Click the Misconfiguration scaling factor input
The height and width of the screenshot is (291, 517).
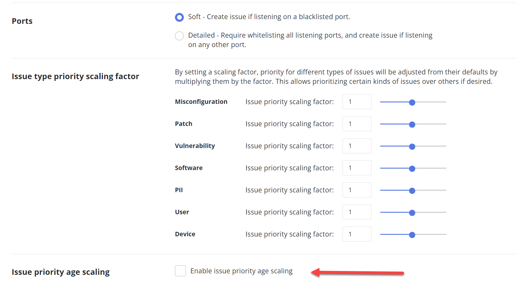[357, 102]
